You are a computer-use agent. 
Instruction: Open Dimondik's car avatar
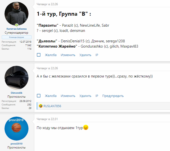(17, 78)
